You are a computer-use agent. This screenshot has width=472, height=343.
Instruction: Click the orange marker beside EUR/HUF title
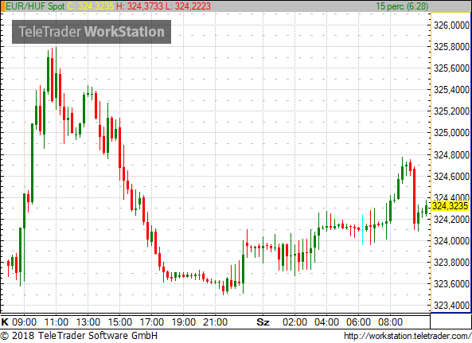click(x=2, y=6)
